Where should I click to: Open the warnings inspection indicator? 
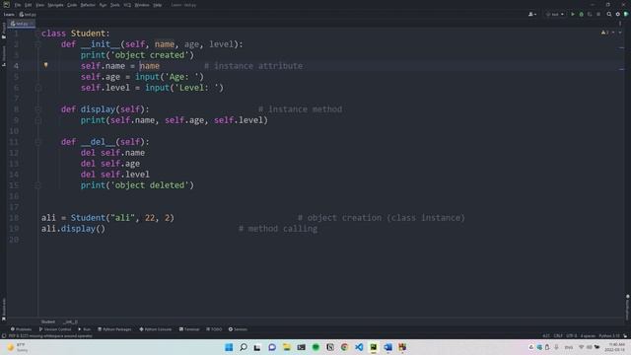[605, 33]
